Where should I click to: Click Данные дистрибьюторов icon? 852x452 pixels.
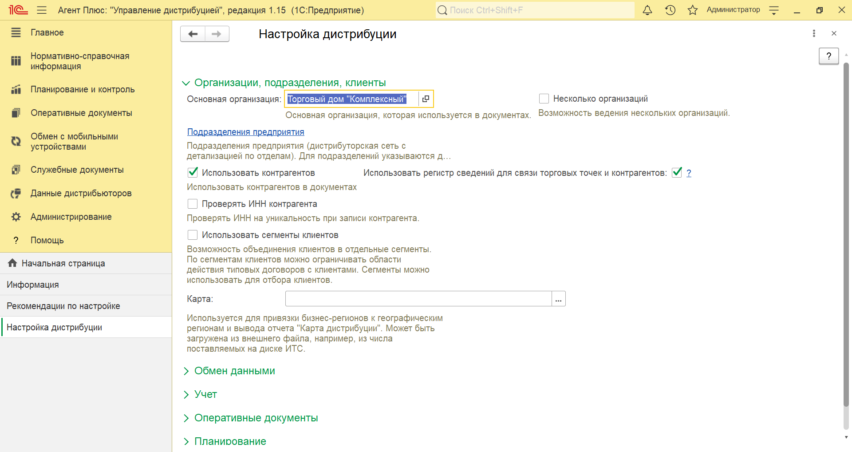[x=16, y=193]
